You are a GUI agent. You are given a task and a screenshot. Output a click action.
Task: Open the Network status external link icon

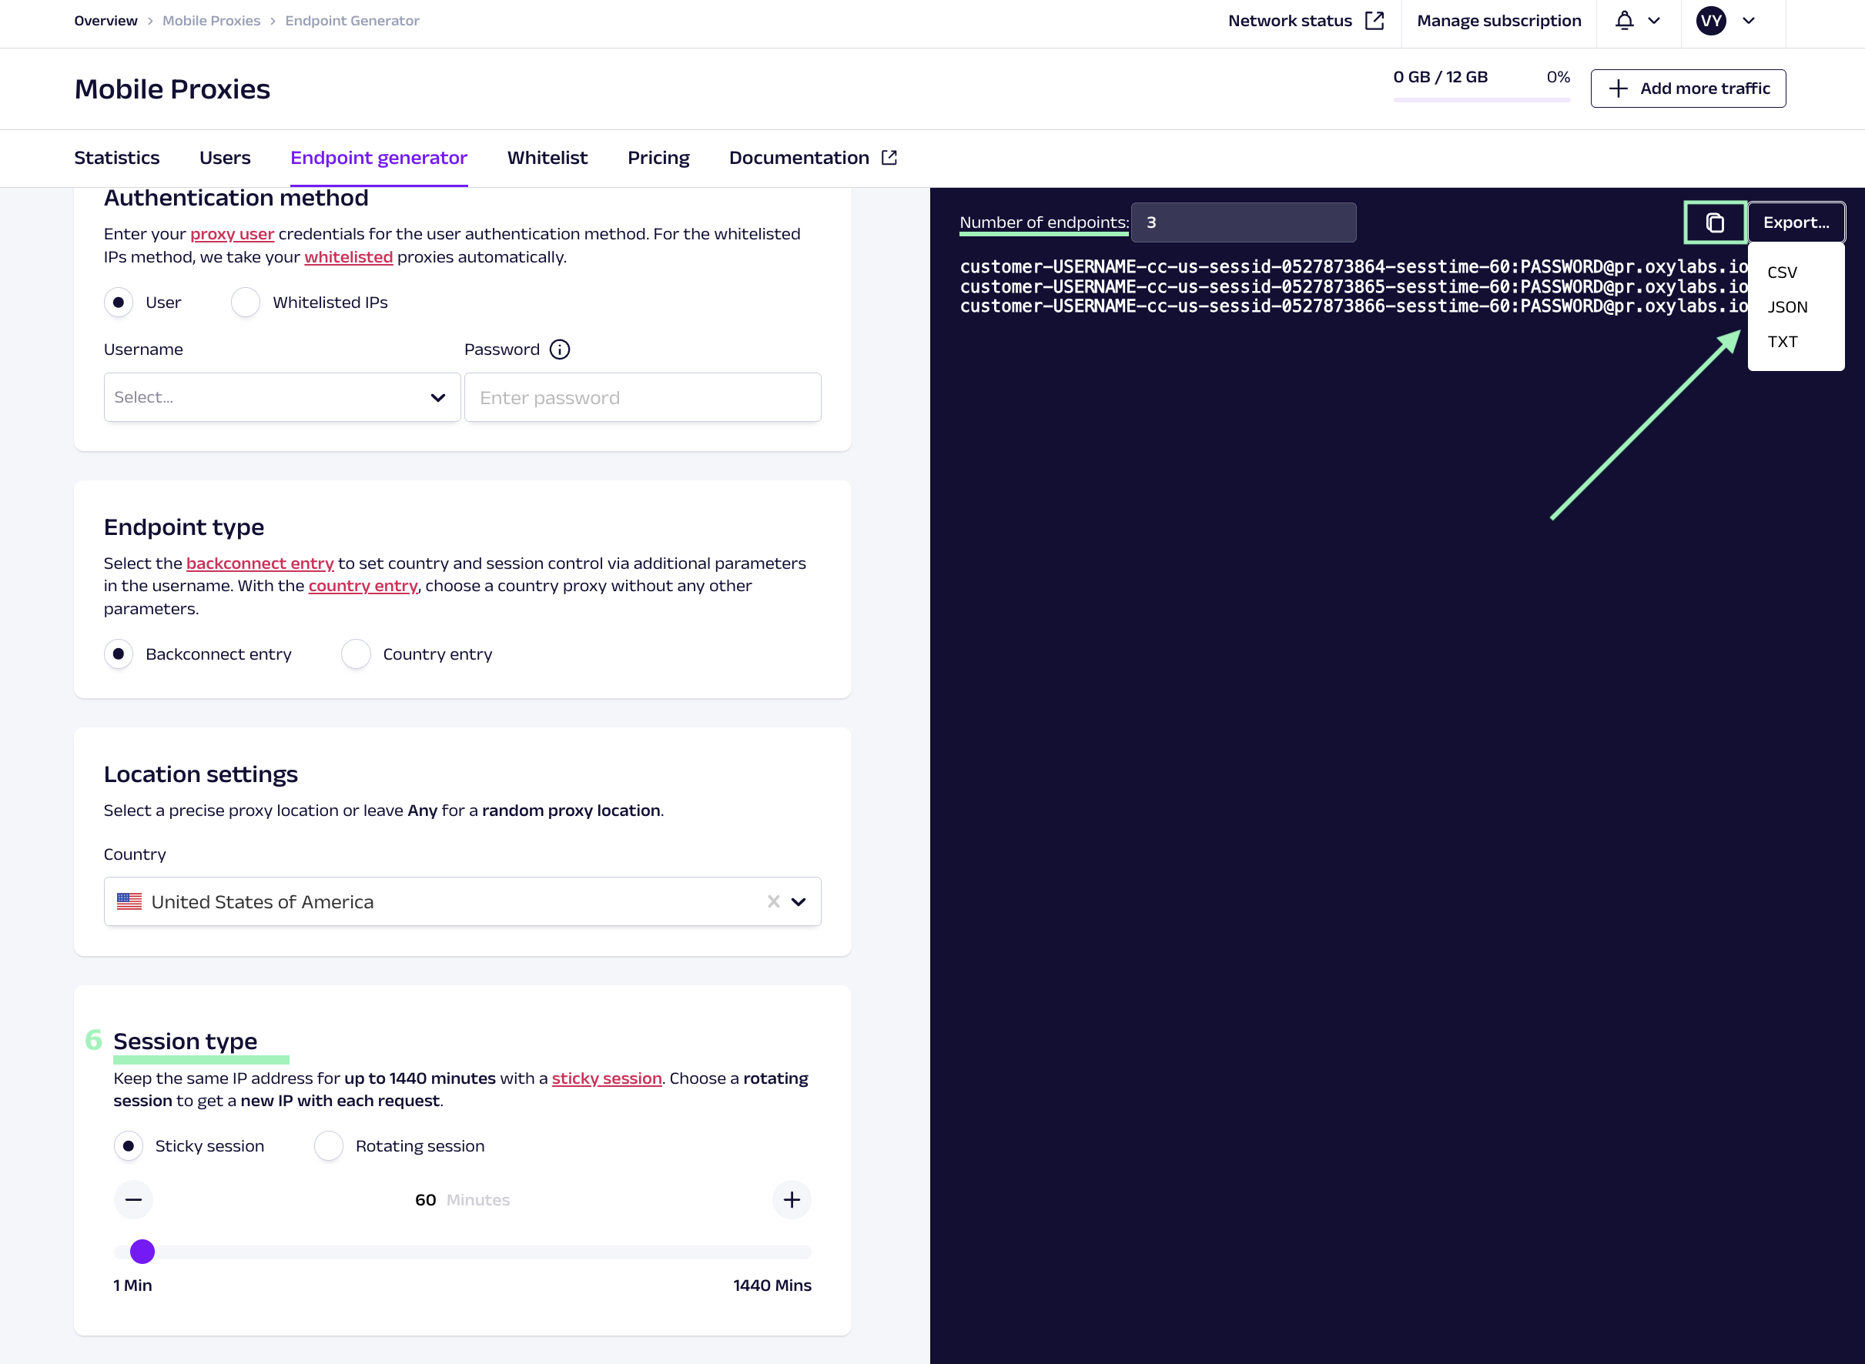1374,21
